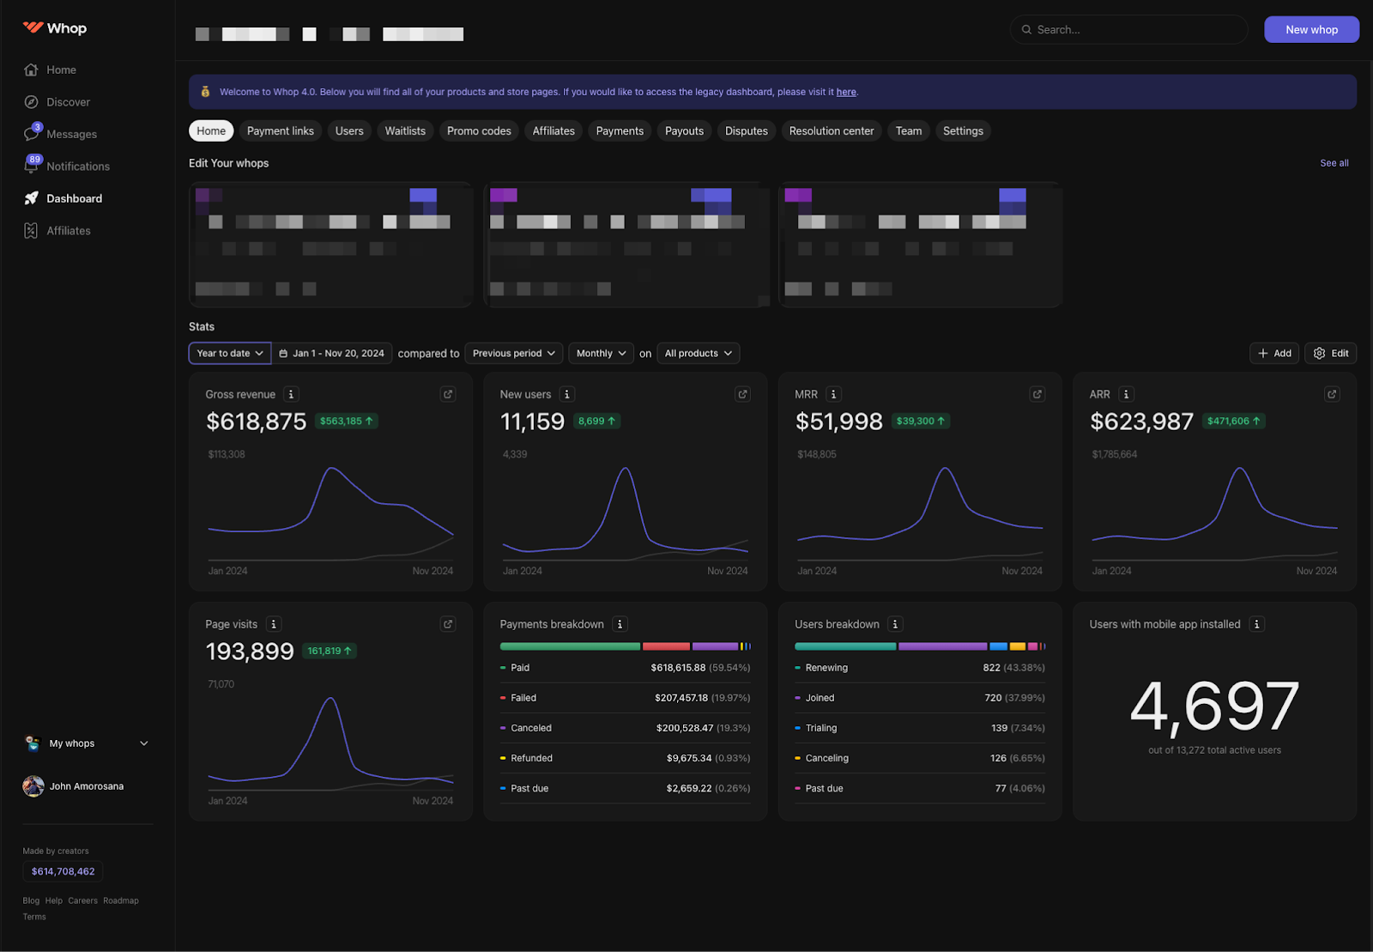Follow the legacy dashboard 'here' link

tap(846, 92)
